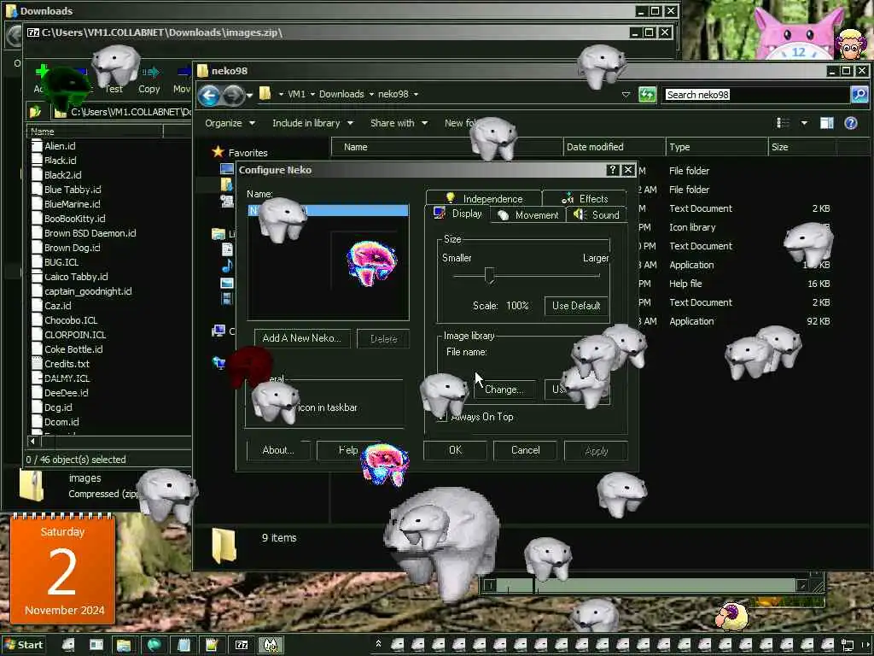Click the Help button in Configure Neko
This screenshot has height=656, width=874.
coord(348,450)
